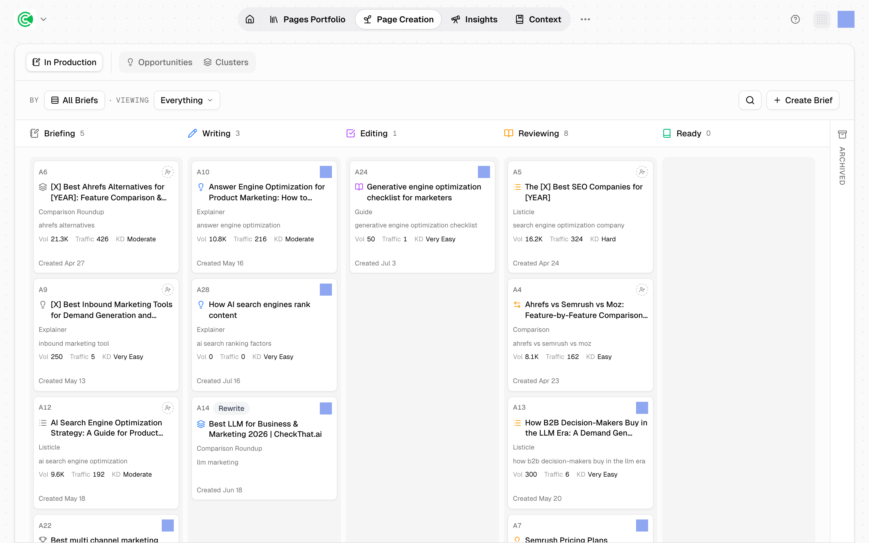Click the Ready column icon
869x543 pixels.
coord(667,133)
